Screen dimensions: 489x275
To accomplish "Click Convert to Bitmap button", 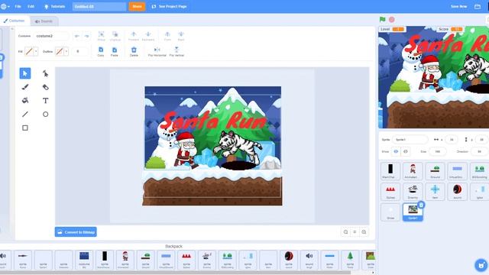I will pos(76,232).
